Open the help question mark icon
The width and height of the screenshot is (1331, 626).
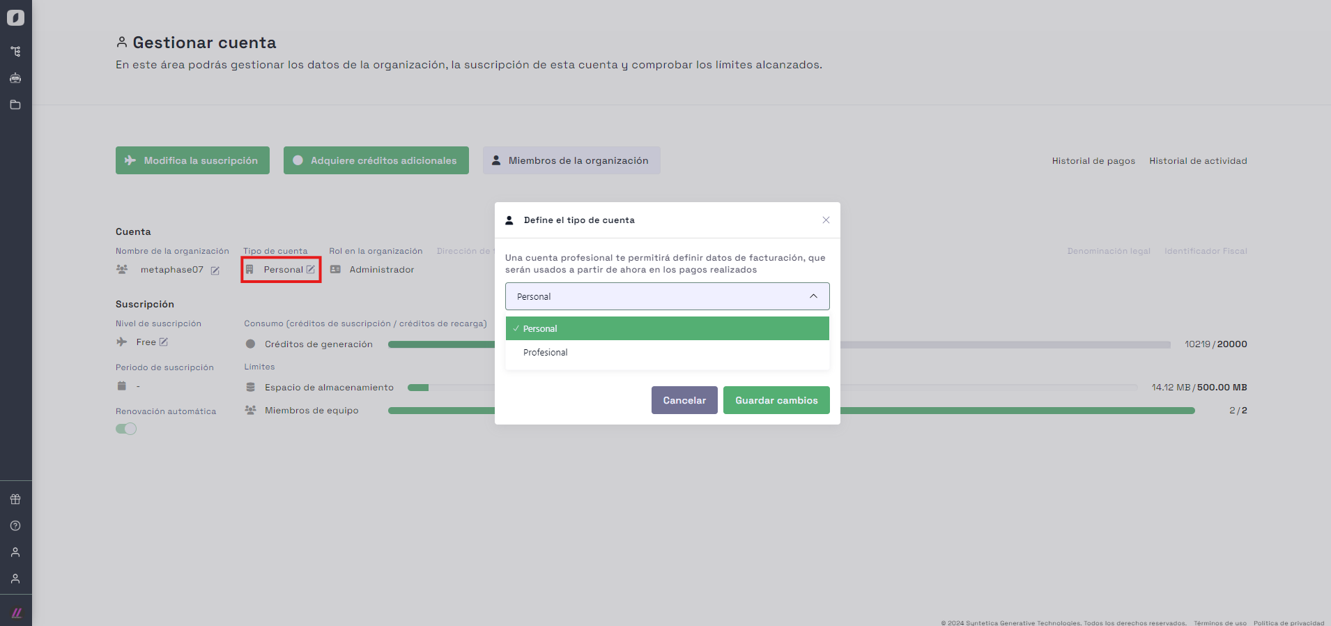[x=15, y=526]
